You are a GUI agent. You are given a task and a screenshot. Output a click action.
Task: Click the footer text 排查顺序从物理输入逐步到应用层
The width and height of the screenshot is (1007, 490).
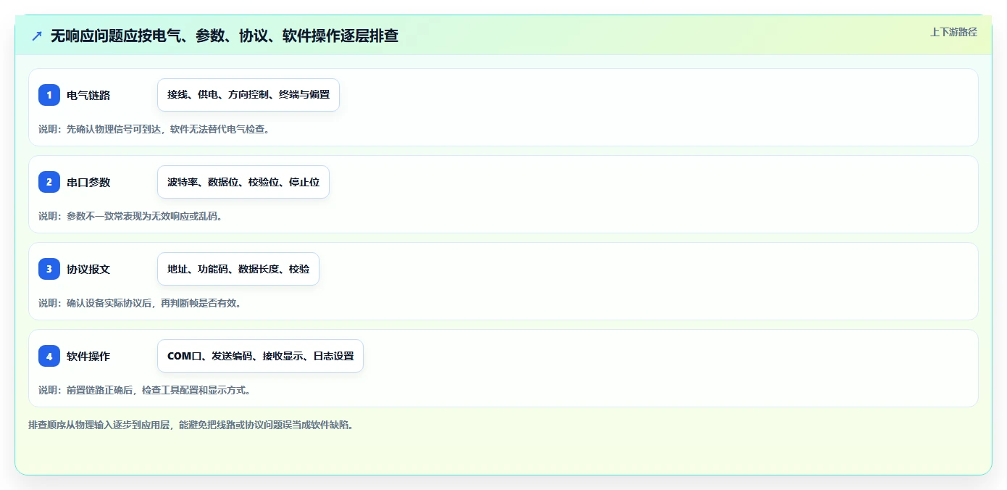pyautogui.click(x=99, y=425)
